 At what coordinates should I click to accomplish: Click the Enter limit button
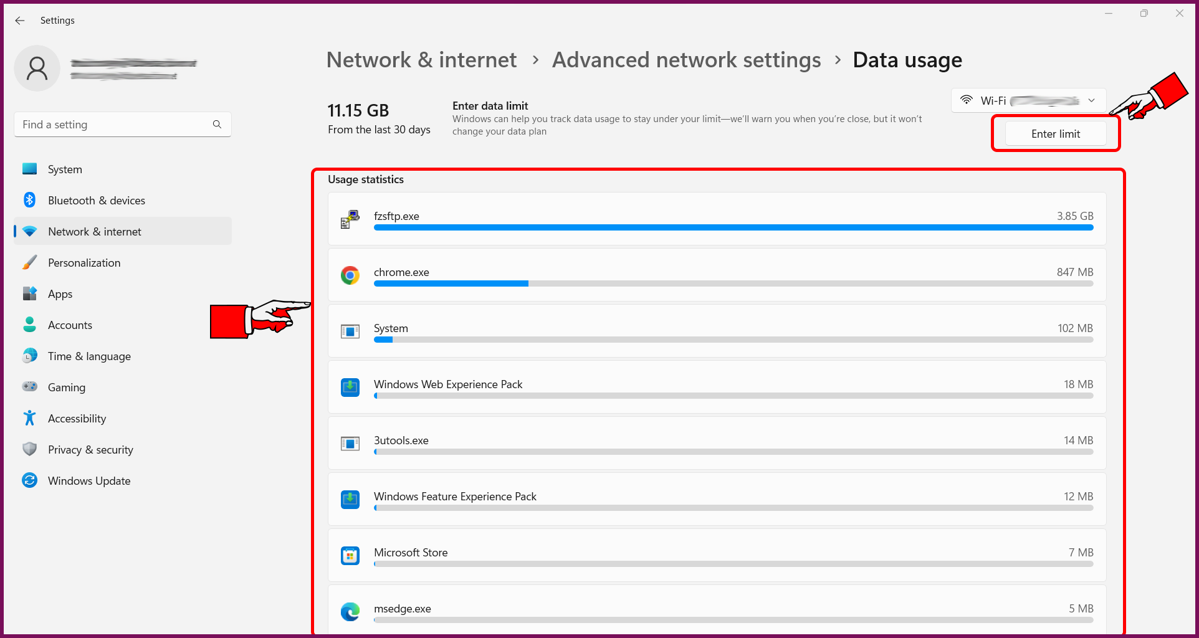point(1055,133)
